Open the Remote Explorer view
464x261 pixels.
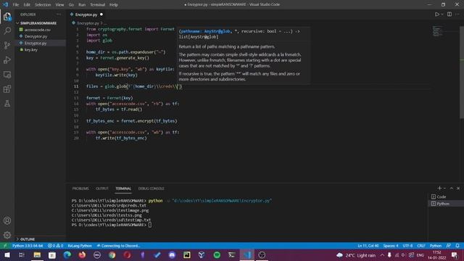(x=7, y=75)
